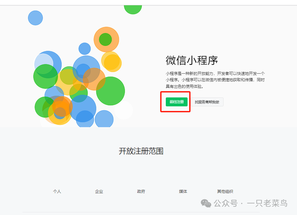This screenshot has height=215, width=297.
Task: Select the 企业 registration category
Action: point(99,191)
